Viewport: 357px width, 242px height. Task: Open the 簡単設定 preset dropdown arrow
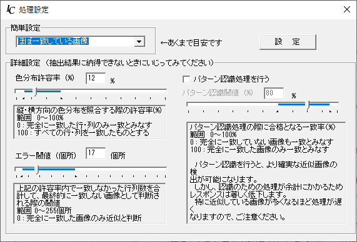click(139, 42)
